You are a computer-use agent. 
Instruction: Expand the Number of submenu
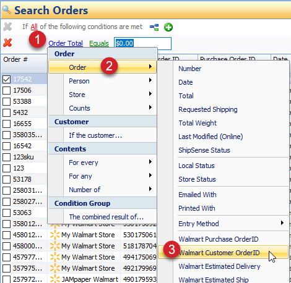coord(102,190)
